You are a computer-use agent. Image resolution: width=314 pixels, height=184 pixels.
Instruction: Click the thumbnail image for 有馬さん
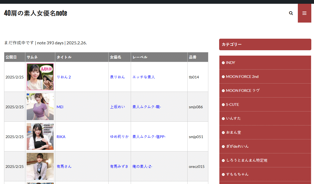coord(40,166)
